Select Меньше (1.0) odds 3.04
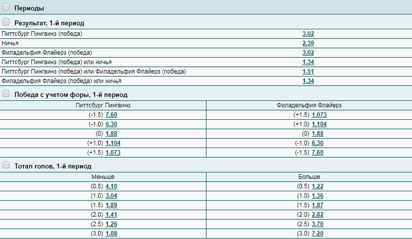Viewport: 412px width, 239px height. point(111,196)
